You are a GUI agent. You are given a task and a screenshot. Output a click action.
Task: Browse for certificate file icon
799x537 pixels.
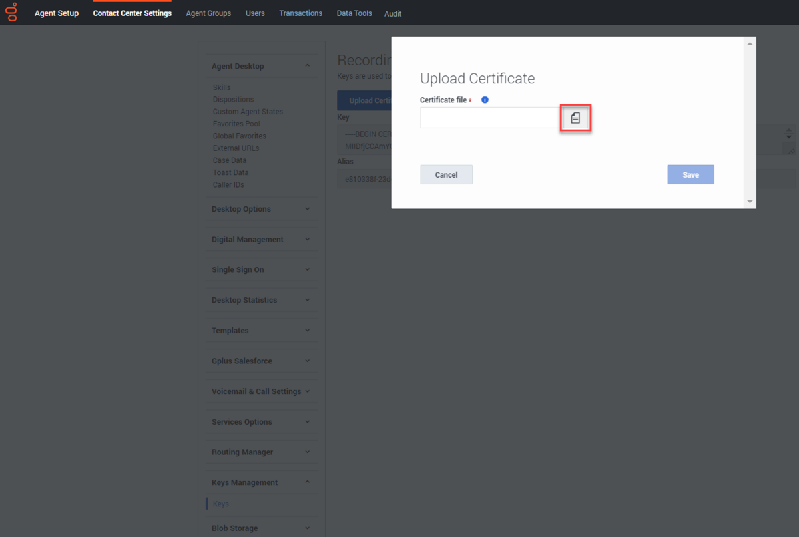(575, 118)
